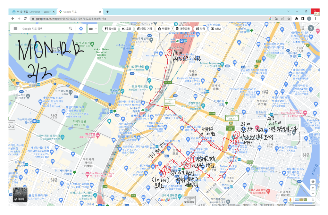Viewport: 328px width, 215px height.
Task: Click the 약국 pharmacy filter button
Action: pyautogui.click(x=200, y=29)
